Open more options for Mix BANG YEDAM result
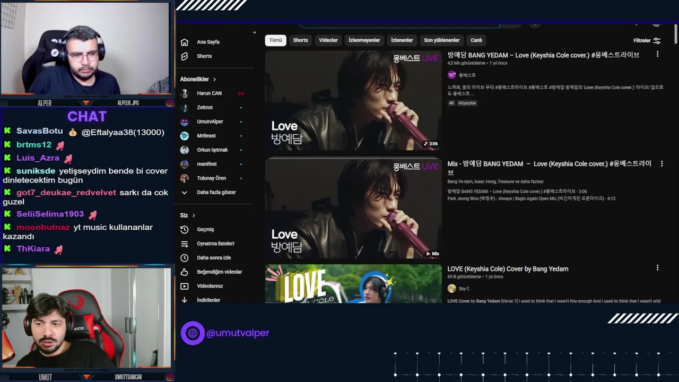The width and height of the screenshot is (679, 382). click(661, 164)
